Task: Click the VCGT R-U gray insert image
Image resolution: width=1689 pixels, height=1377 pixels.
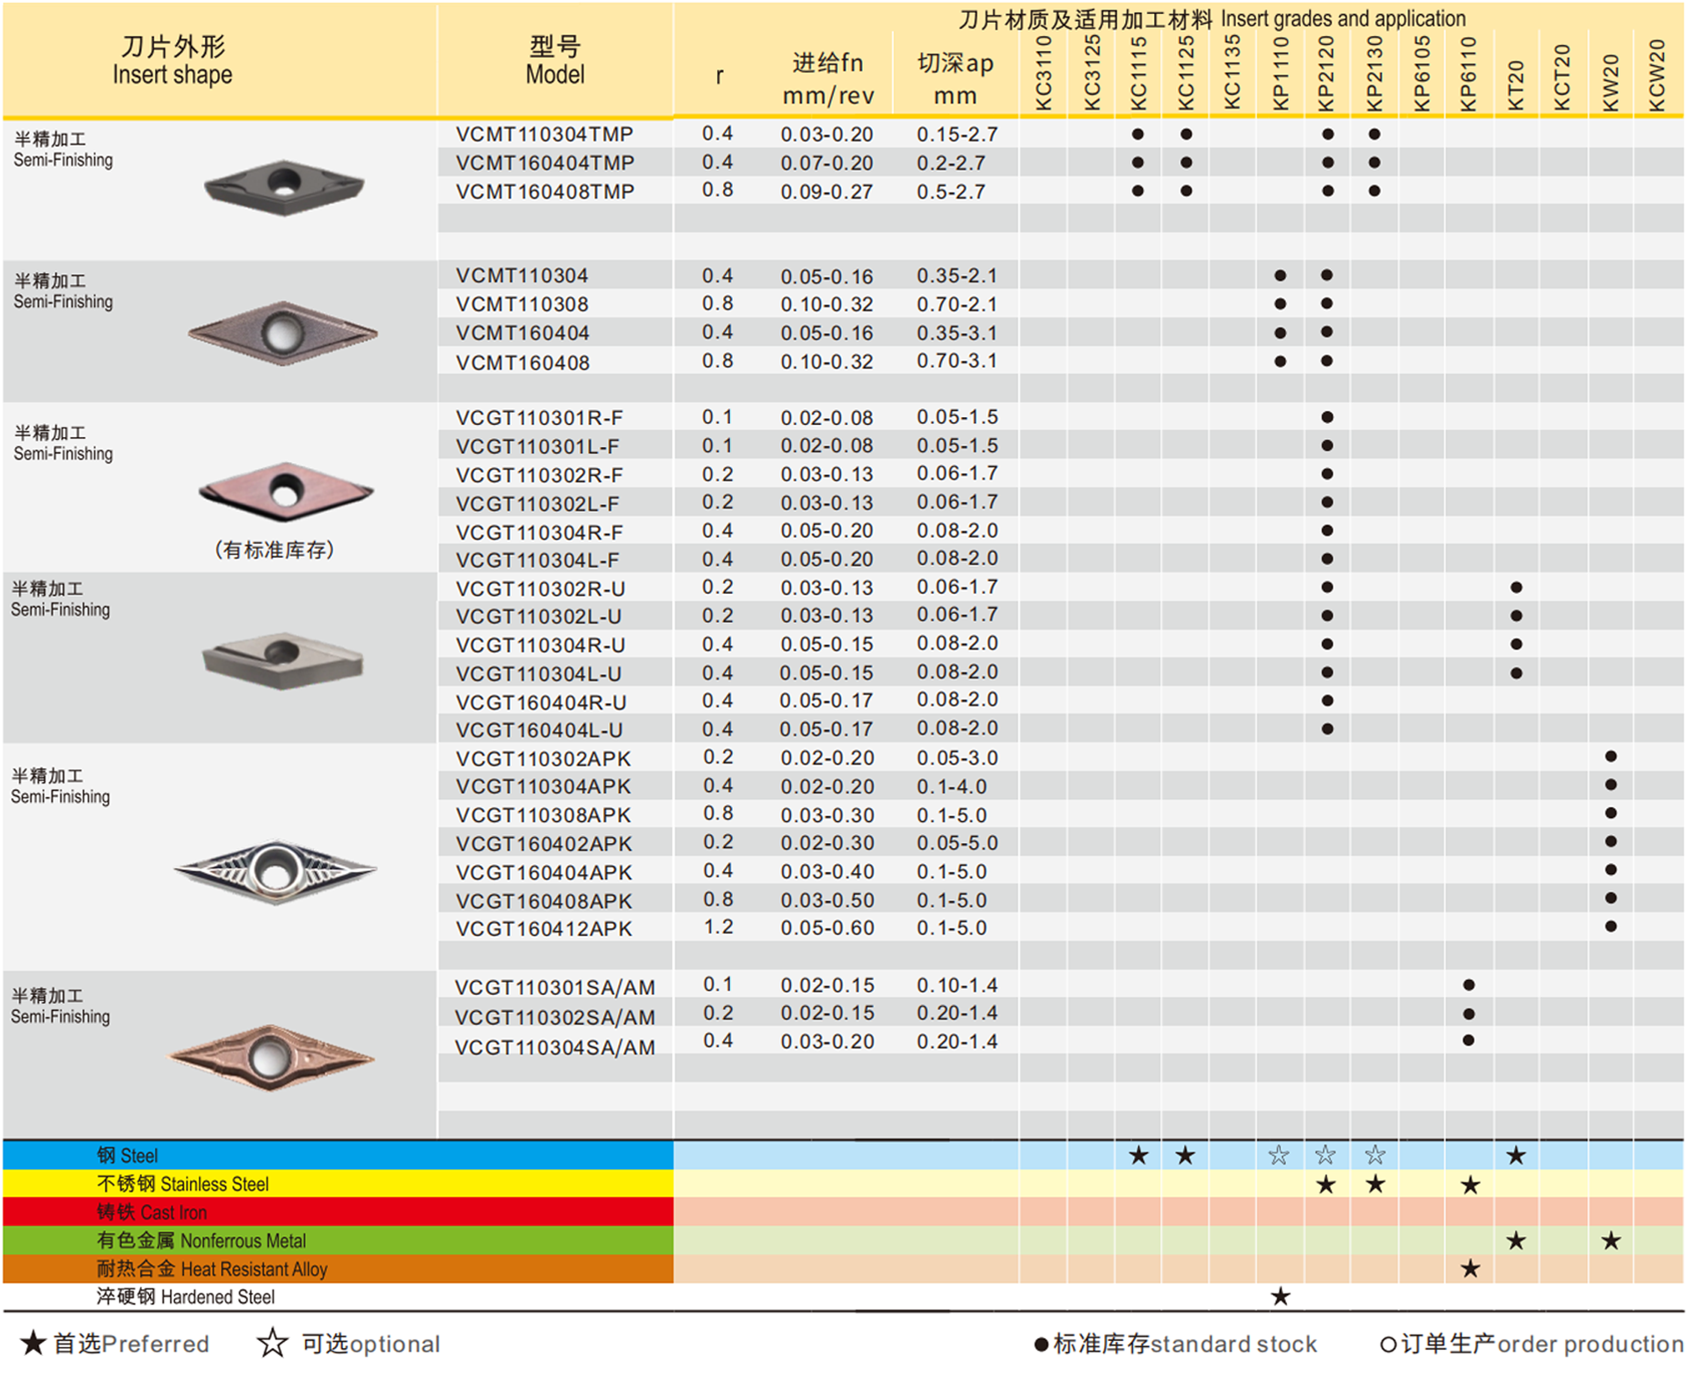Action: 282,660
